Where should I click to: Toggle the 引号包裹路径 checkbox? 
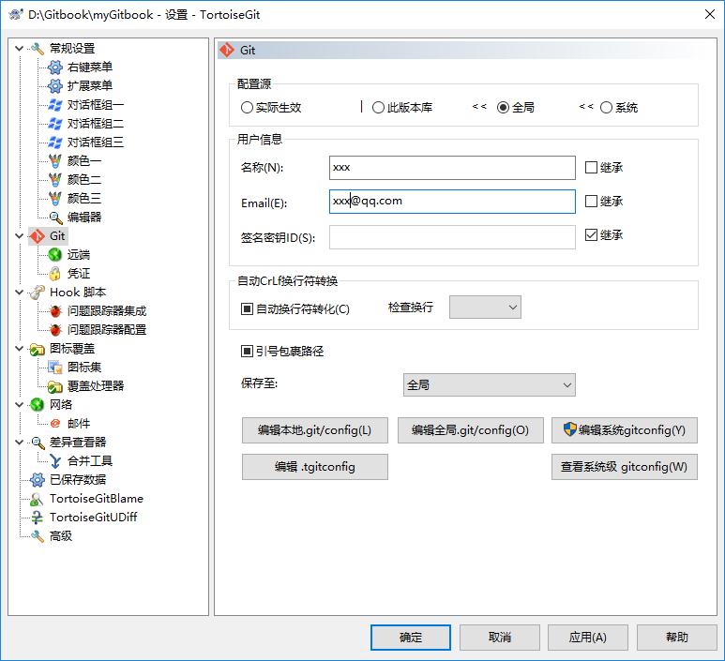(x=247, y=352)
